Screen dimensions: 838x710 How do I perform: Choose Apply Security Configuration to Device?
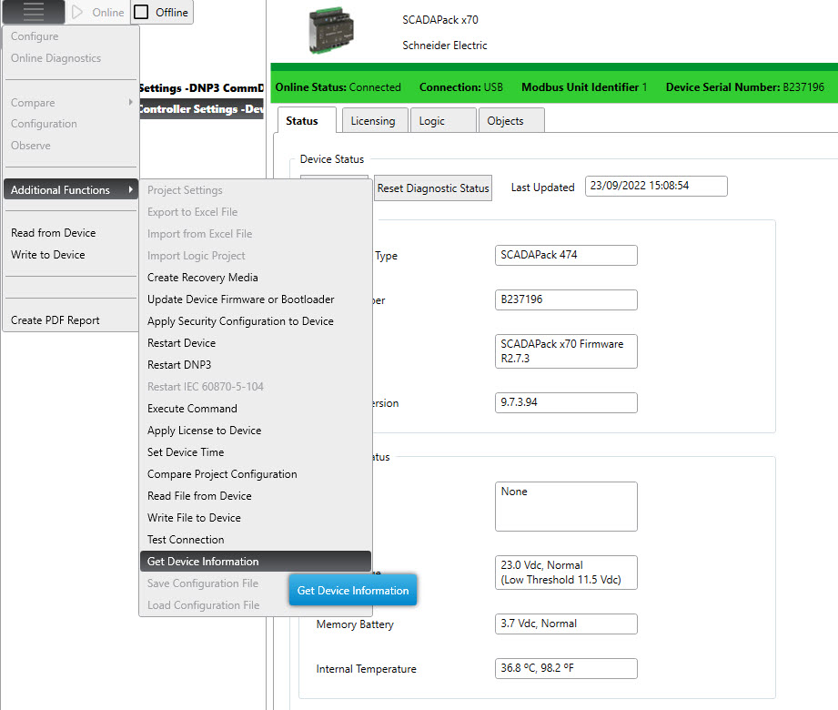240,321
